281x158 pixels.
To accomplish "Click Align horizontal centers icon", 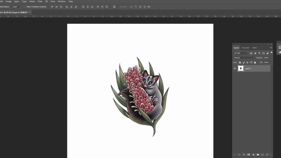I will pos(71,7).
